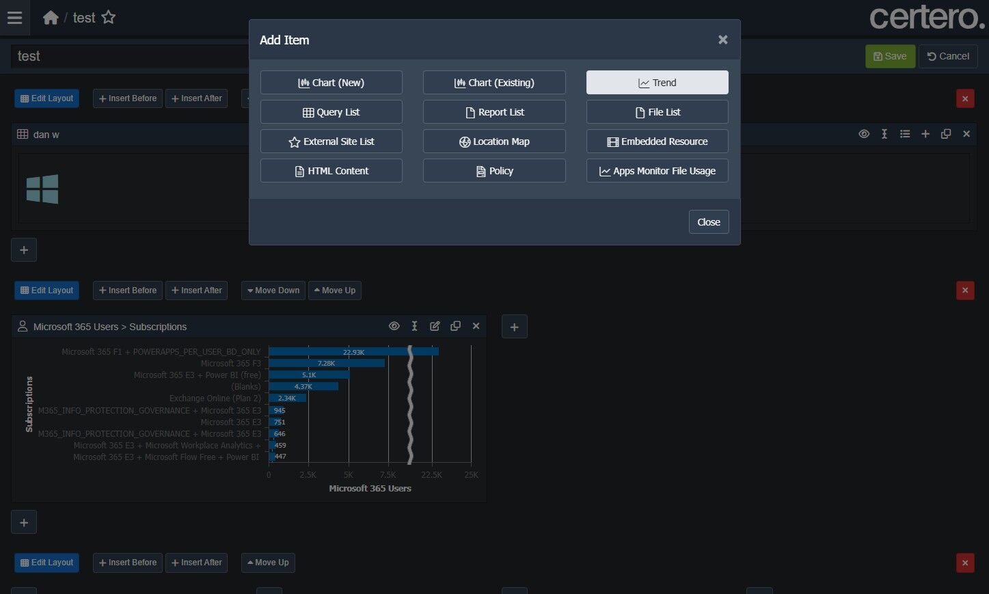Viewport: 989px width, 594px height.
Task: Click the Close button in Add Item
Action: click(x=709, y=222)
